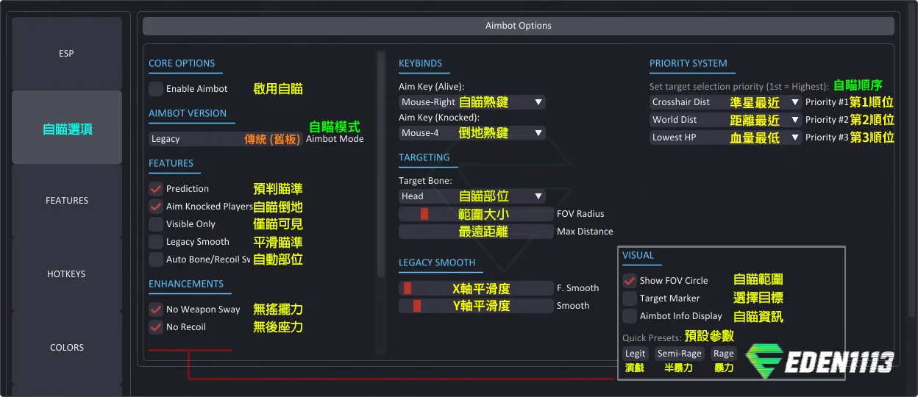This screenshot has height=397, width=918.
Task: Check the Visible Only option
Action: [x=156, y=224]
